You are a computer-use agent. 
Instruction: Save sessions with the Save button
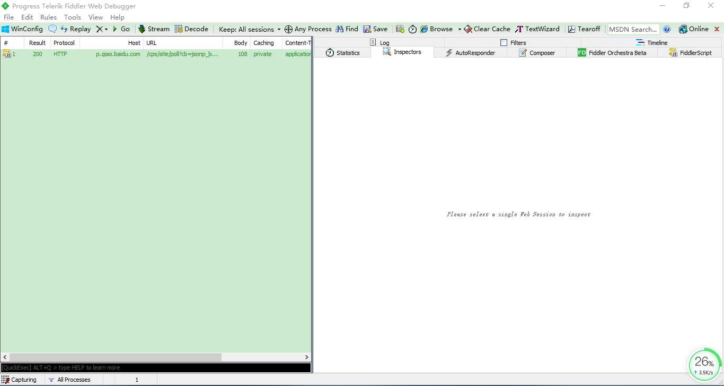tap(375, 29)
